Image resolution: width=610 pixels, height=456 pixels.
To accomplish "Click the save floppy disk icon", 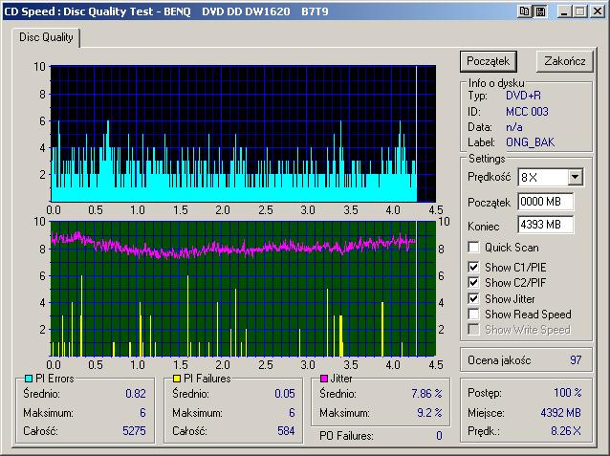I will click(x=540, y=11).
